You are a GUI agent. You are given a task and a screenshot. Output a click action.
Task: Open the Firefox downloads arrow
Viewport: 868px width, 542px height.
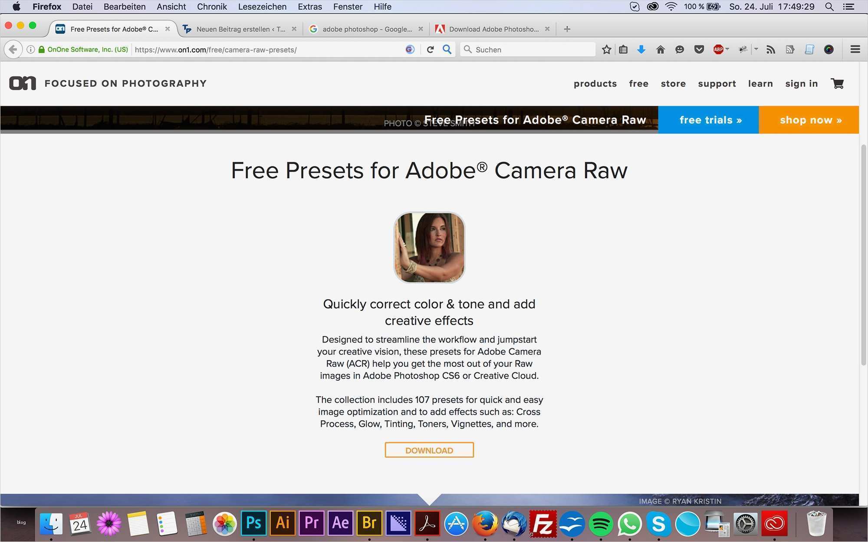click(641, 49)
